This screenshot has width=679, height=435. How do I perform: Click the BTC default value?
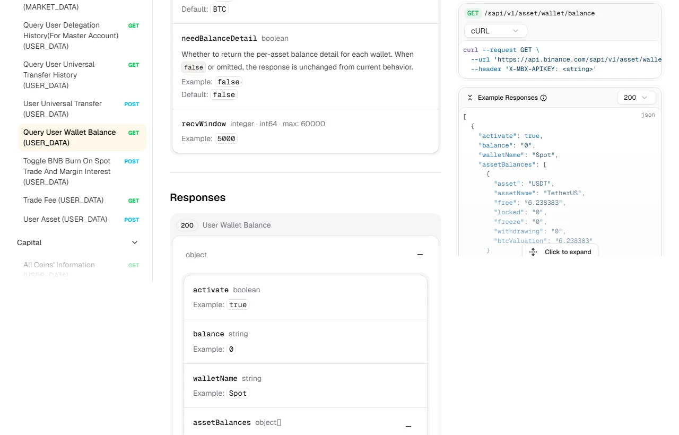pyautogui.click(x=220, y=9)
